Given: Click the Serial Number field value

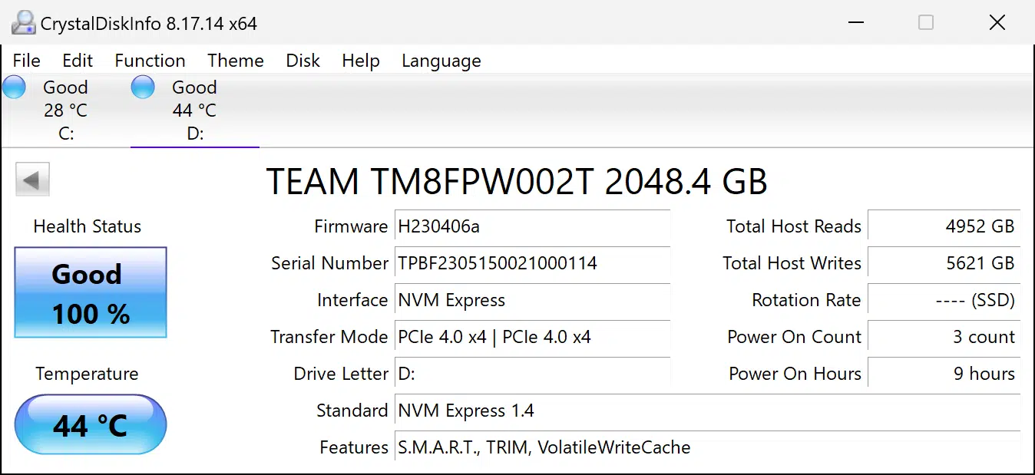Looking at the screenshot, I should 532,263.
